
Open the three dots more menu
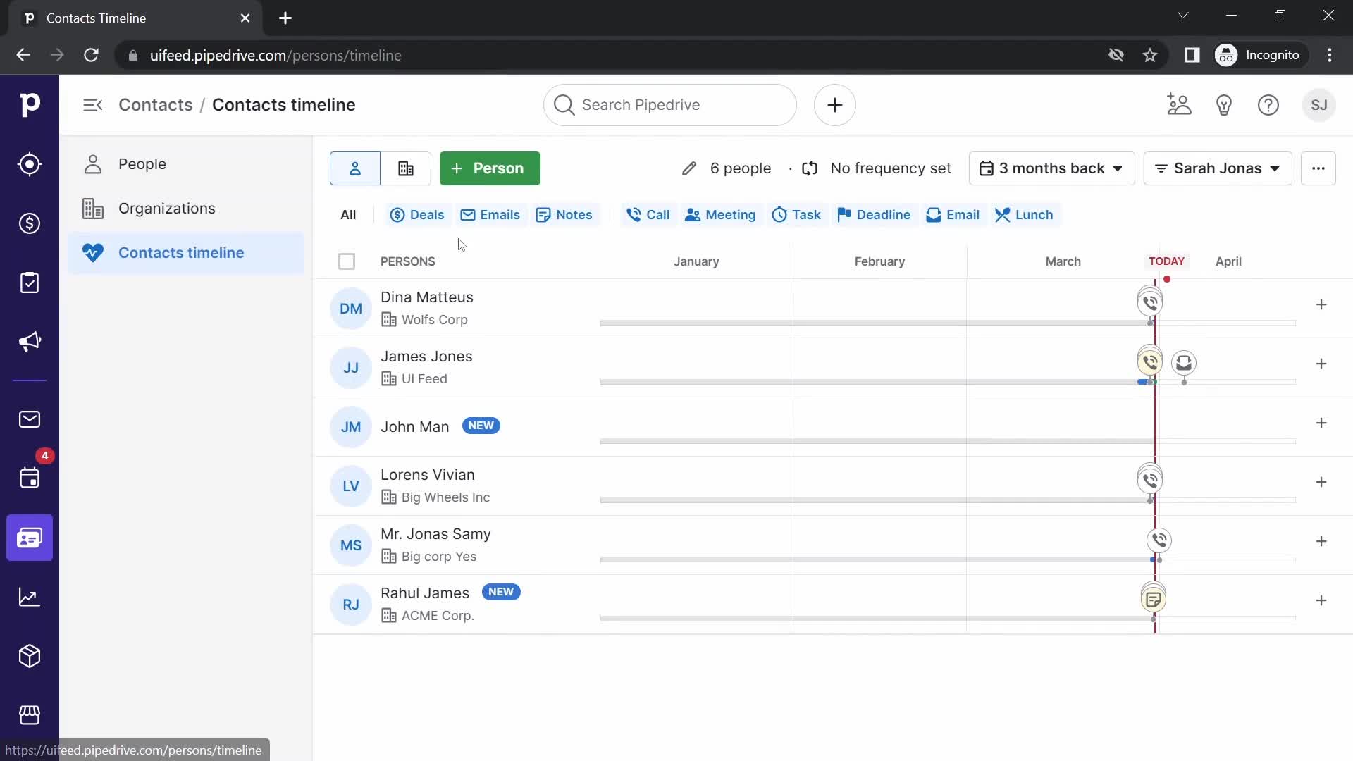click(1318, 168)
